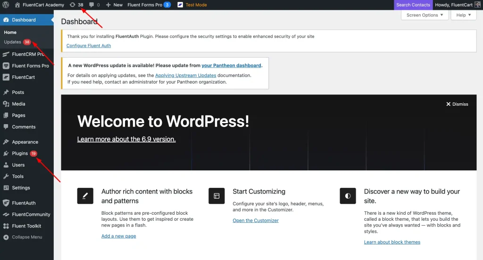Click the FluentCart sidebar icon
Screen dimensions: 483x260
coord(6,77)
